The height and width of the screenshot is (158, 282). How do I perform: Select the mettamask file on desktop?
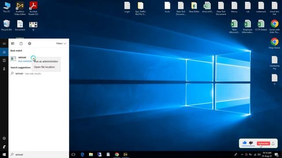tap(261, 7)
